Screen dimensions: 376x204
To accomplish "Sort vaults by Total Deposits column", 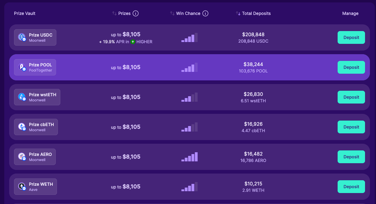I will 253,13.
